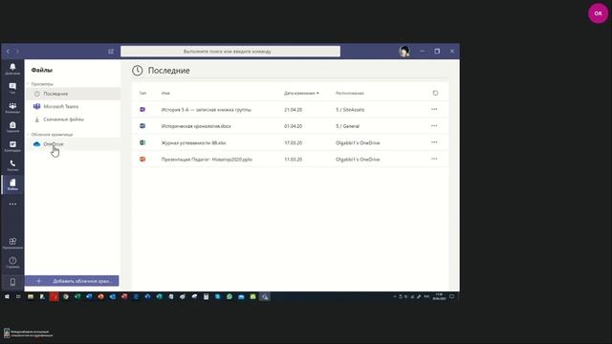Click the date 01.04.20
The height and width of the screenshot is (344, 612).
294,126
